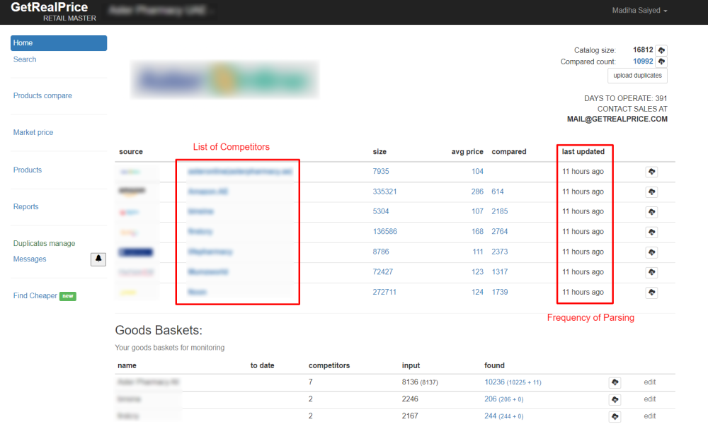
Task: Go to Market price section
Action: click(33, 132)
